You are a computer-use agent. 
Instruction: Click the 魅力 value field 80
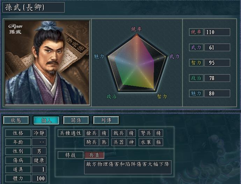tap(217, 93)
